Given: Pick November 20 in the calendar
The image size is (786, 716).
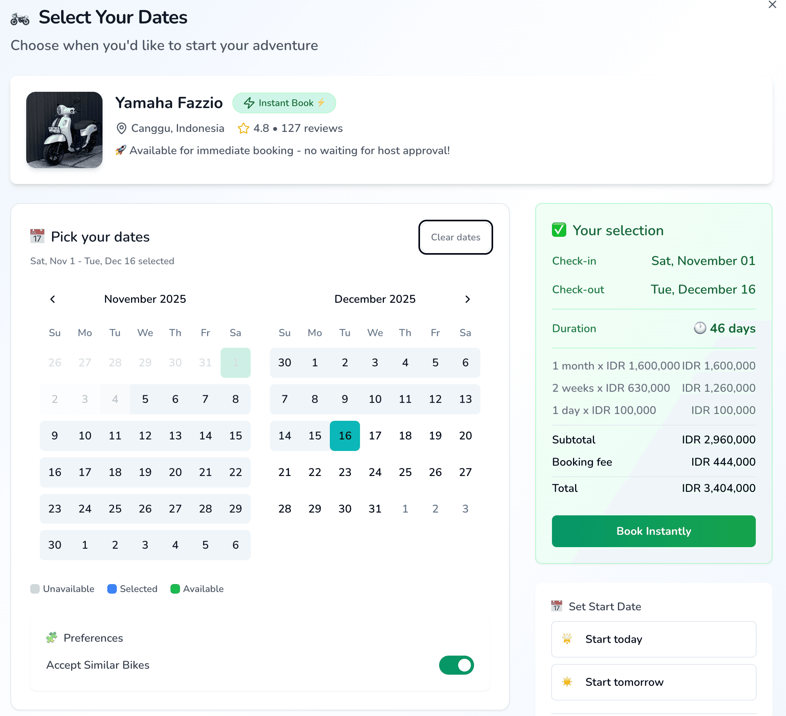Looking at the screenshot, I should coord(175,472).
